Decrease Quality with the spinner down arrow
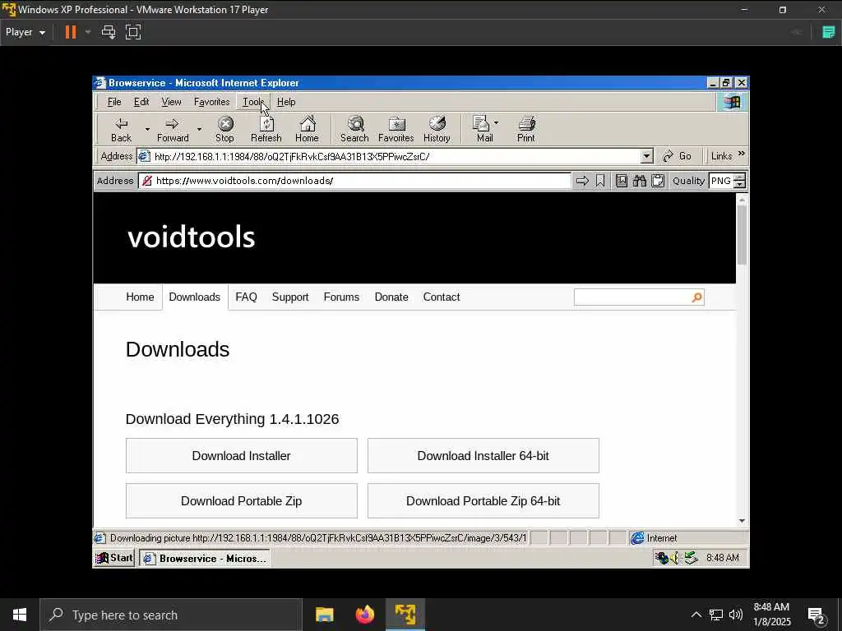 (740, 185)
